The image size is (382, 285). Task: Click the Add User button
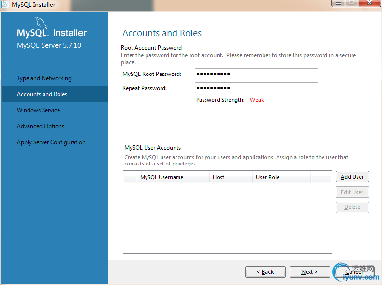[x=353, y=177]
